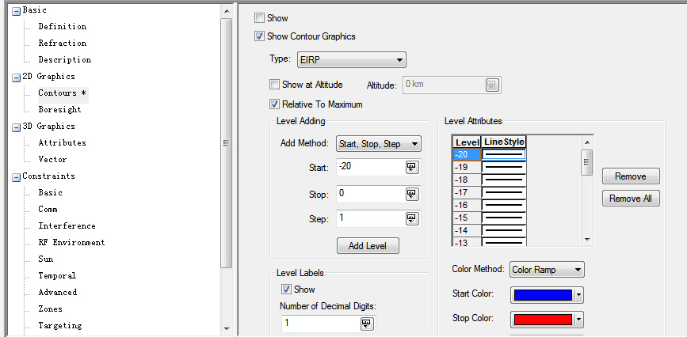
Task: Click LineStyle cell for level -19
Action: click(503, 167)
